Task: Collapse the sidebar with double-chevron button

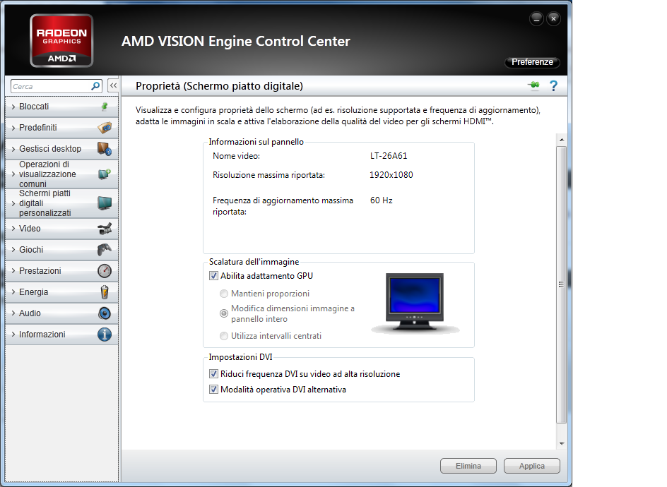Action: point(113,86)
